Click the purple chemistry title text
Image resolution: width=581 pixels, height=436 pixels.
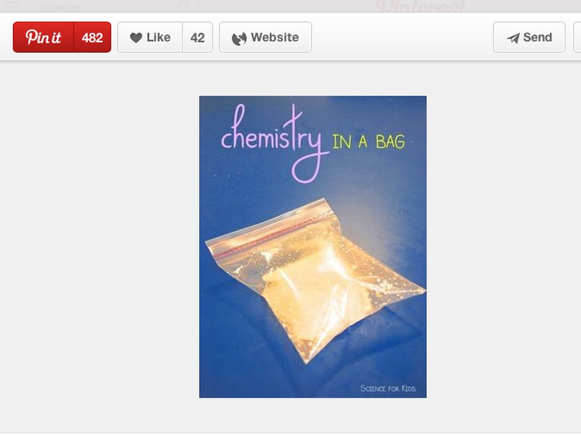(274, 144)
